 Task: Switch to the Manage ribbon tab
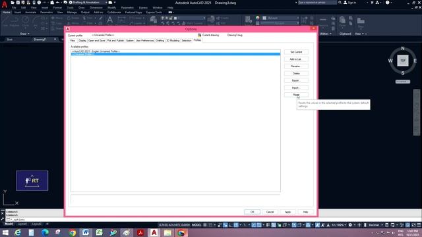72,13
